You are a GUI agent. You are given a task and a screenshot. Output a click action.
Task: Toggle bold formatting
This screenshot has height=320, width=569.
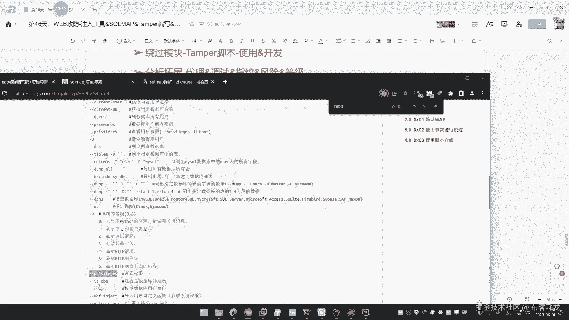click(x=231, y=41)
